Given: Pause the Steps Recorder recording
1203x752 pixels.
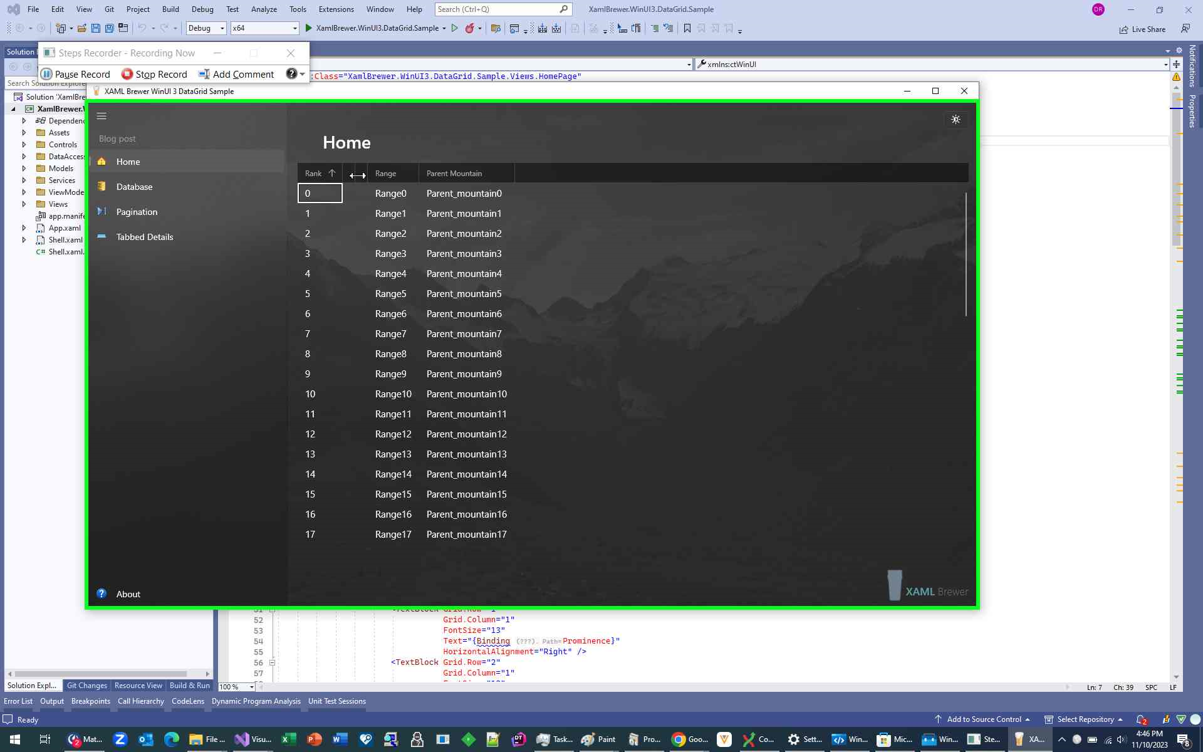Looking at the screenshot, I should (x=75, y=74).
